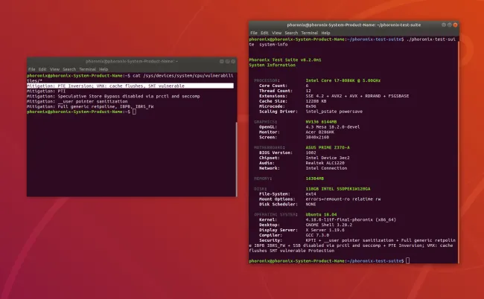Screen dimensions: 484x299
Task: Click Display Server 'X Server 1.19.6' text
Action: [x=325, y=230]
